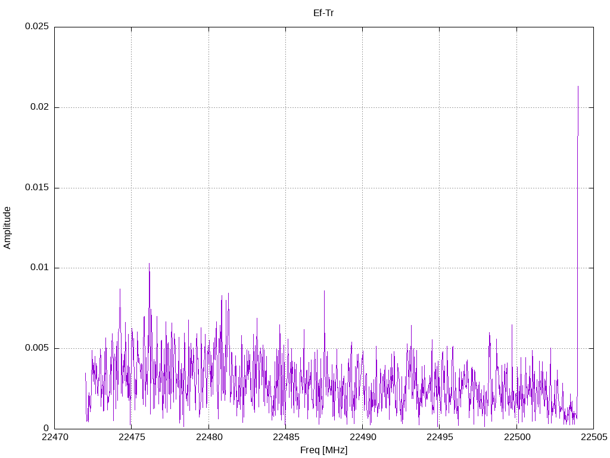
Task: Click the 0.015 y-axis tick label
Action: [36, 188]
